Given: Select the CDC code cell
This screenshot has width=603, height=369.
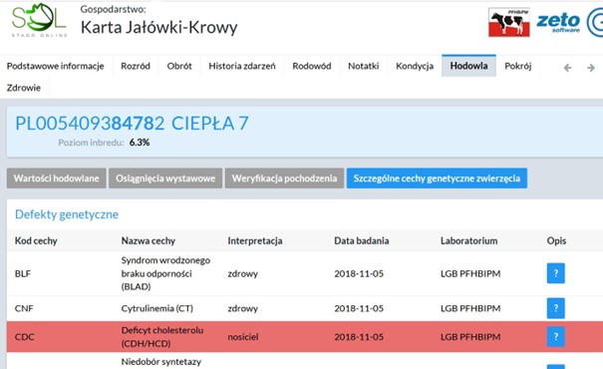Looking at the screenshot, I should [25, 337].
